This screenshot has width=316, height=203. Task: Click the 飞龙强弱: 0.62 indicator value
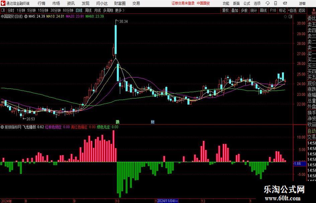[33, 127]
